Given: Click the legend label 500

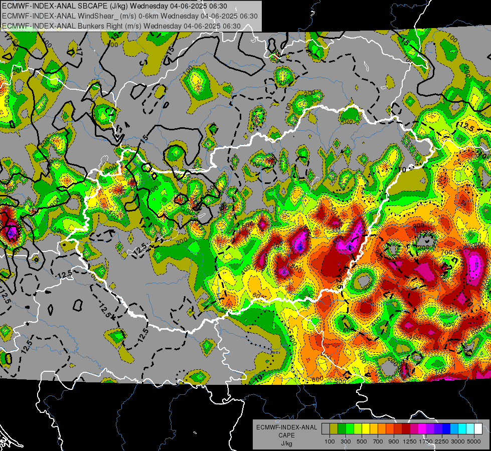Looking at the screenshot, I should (362, 441).
